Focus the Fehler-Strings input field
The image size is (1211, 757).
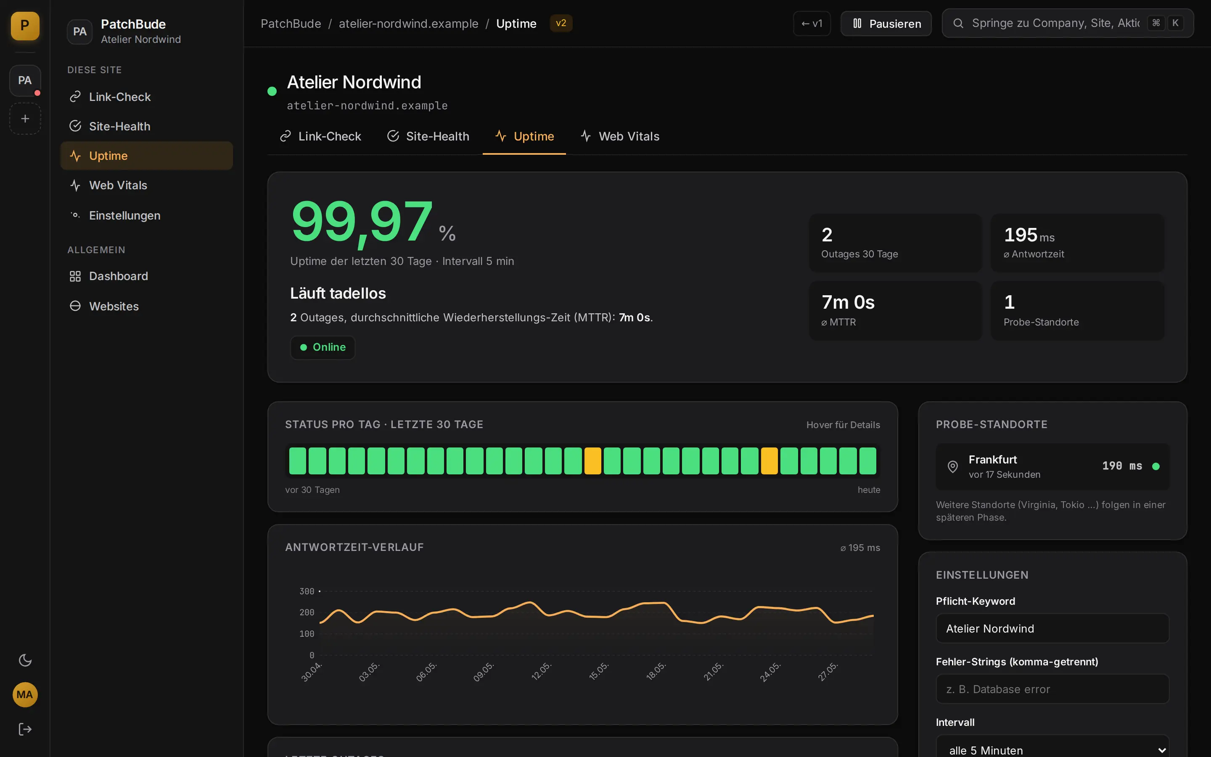[1052, 689]
